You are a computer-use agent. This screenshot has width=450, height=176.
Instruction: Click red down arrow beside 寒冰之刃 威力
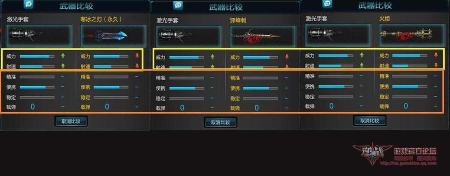coord(137,56)
